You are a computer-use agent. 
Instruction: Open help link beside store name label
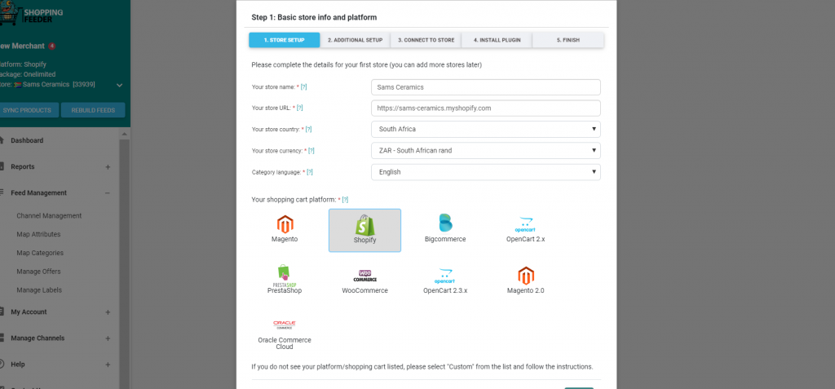click(x=303, y=87)
